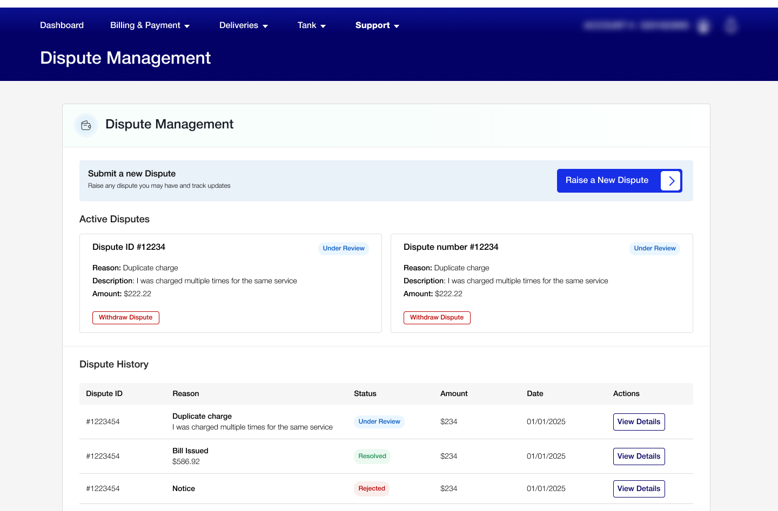Click the 'Active Disputes' section heading

pyautogui.click(x=115, y=219)
